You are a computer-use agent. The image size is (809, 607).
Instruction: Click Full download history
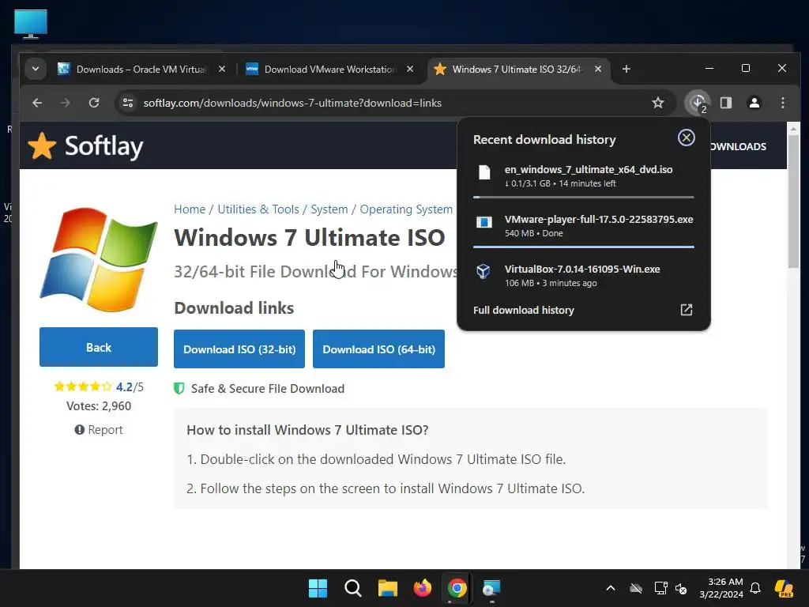[524, 310]
